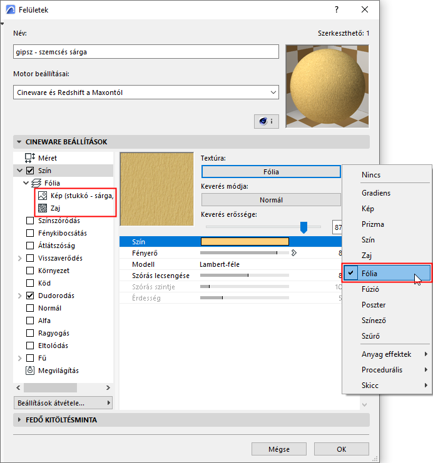Click the Keverés erőssége slider handle
The height and width of the screenshot is (463, 433).
click(x=303, y=227)
